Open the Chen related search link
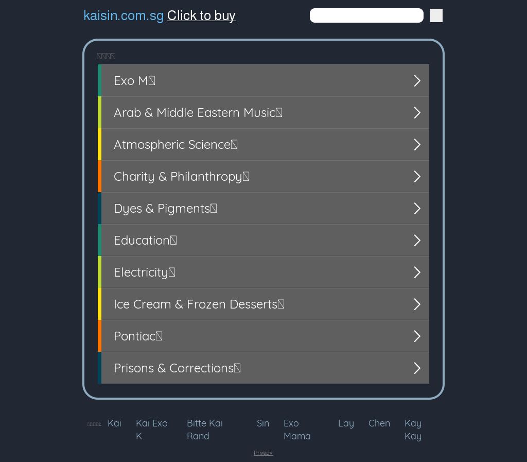The height and width of the screenshot is (462, 527). (379, 423)
